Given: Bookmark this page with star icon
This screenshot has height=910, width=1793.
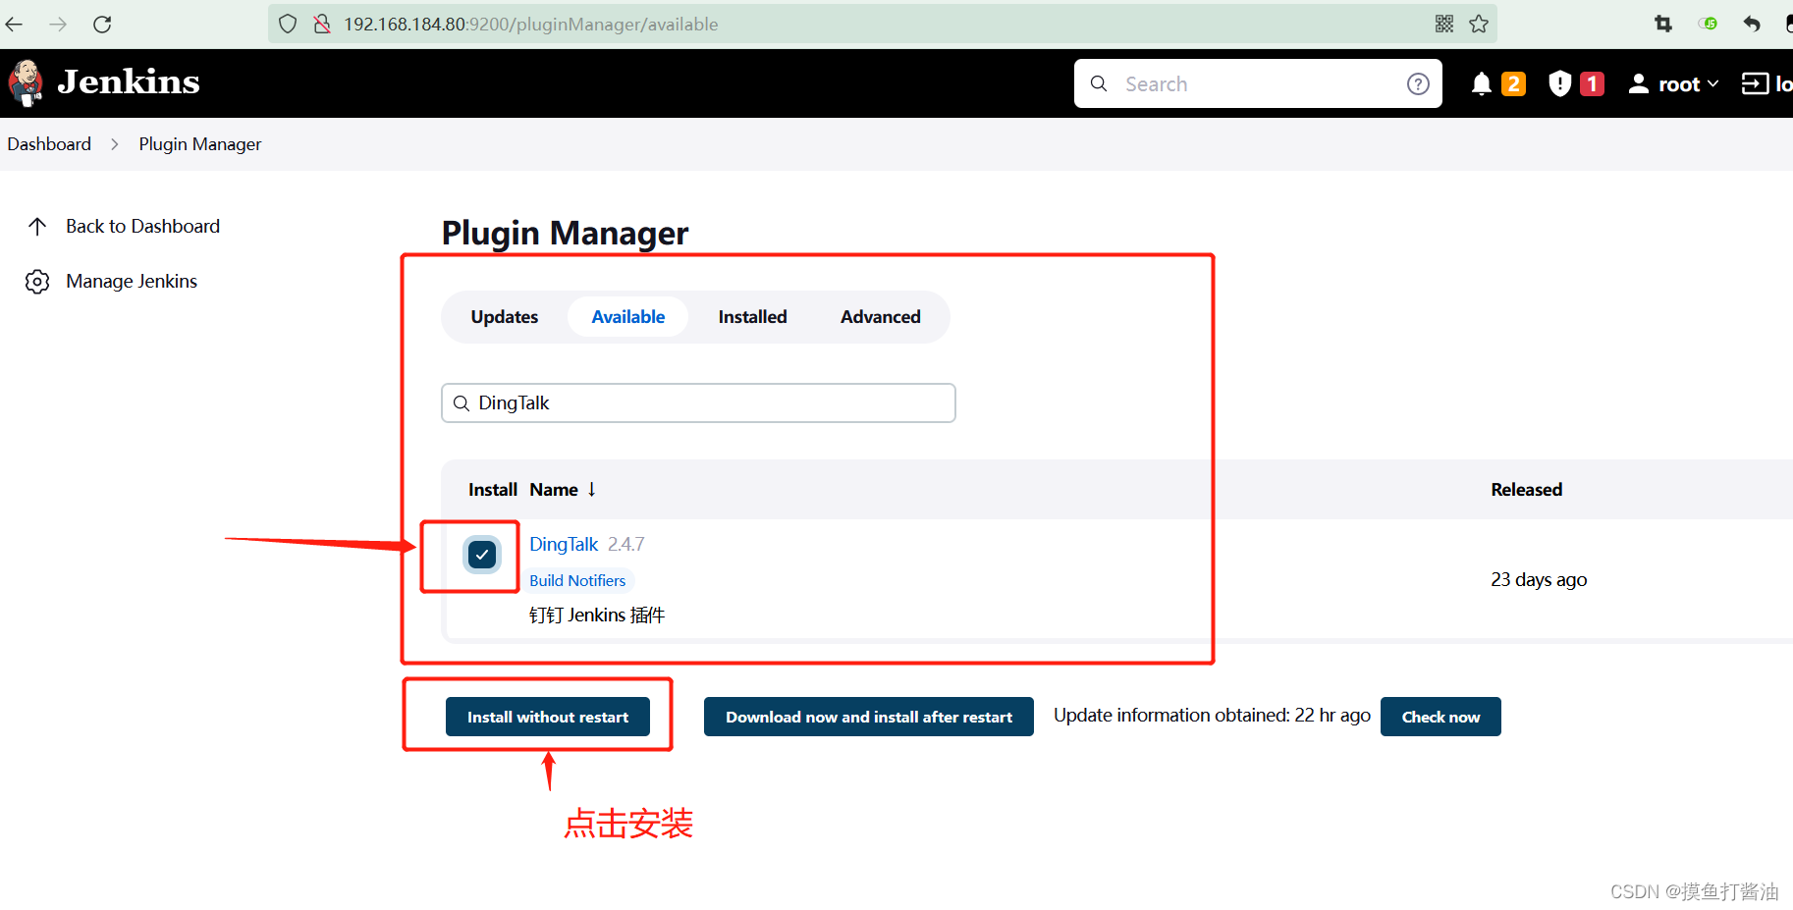Looking at the screenshot, I should tap(1479, 24).
